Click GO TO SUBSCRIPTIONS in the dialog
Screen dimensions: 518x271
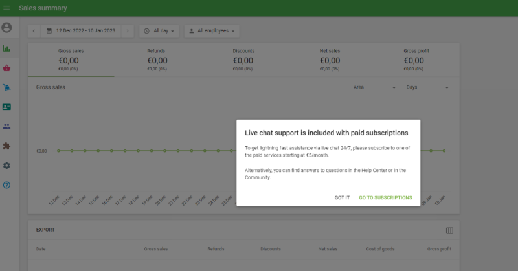pos(385,197)
